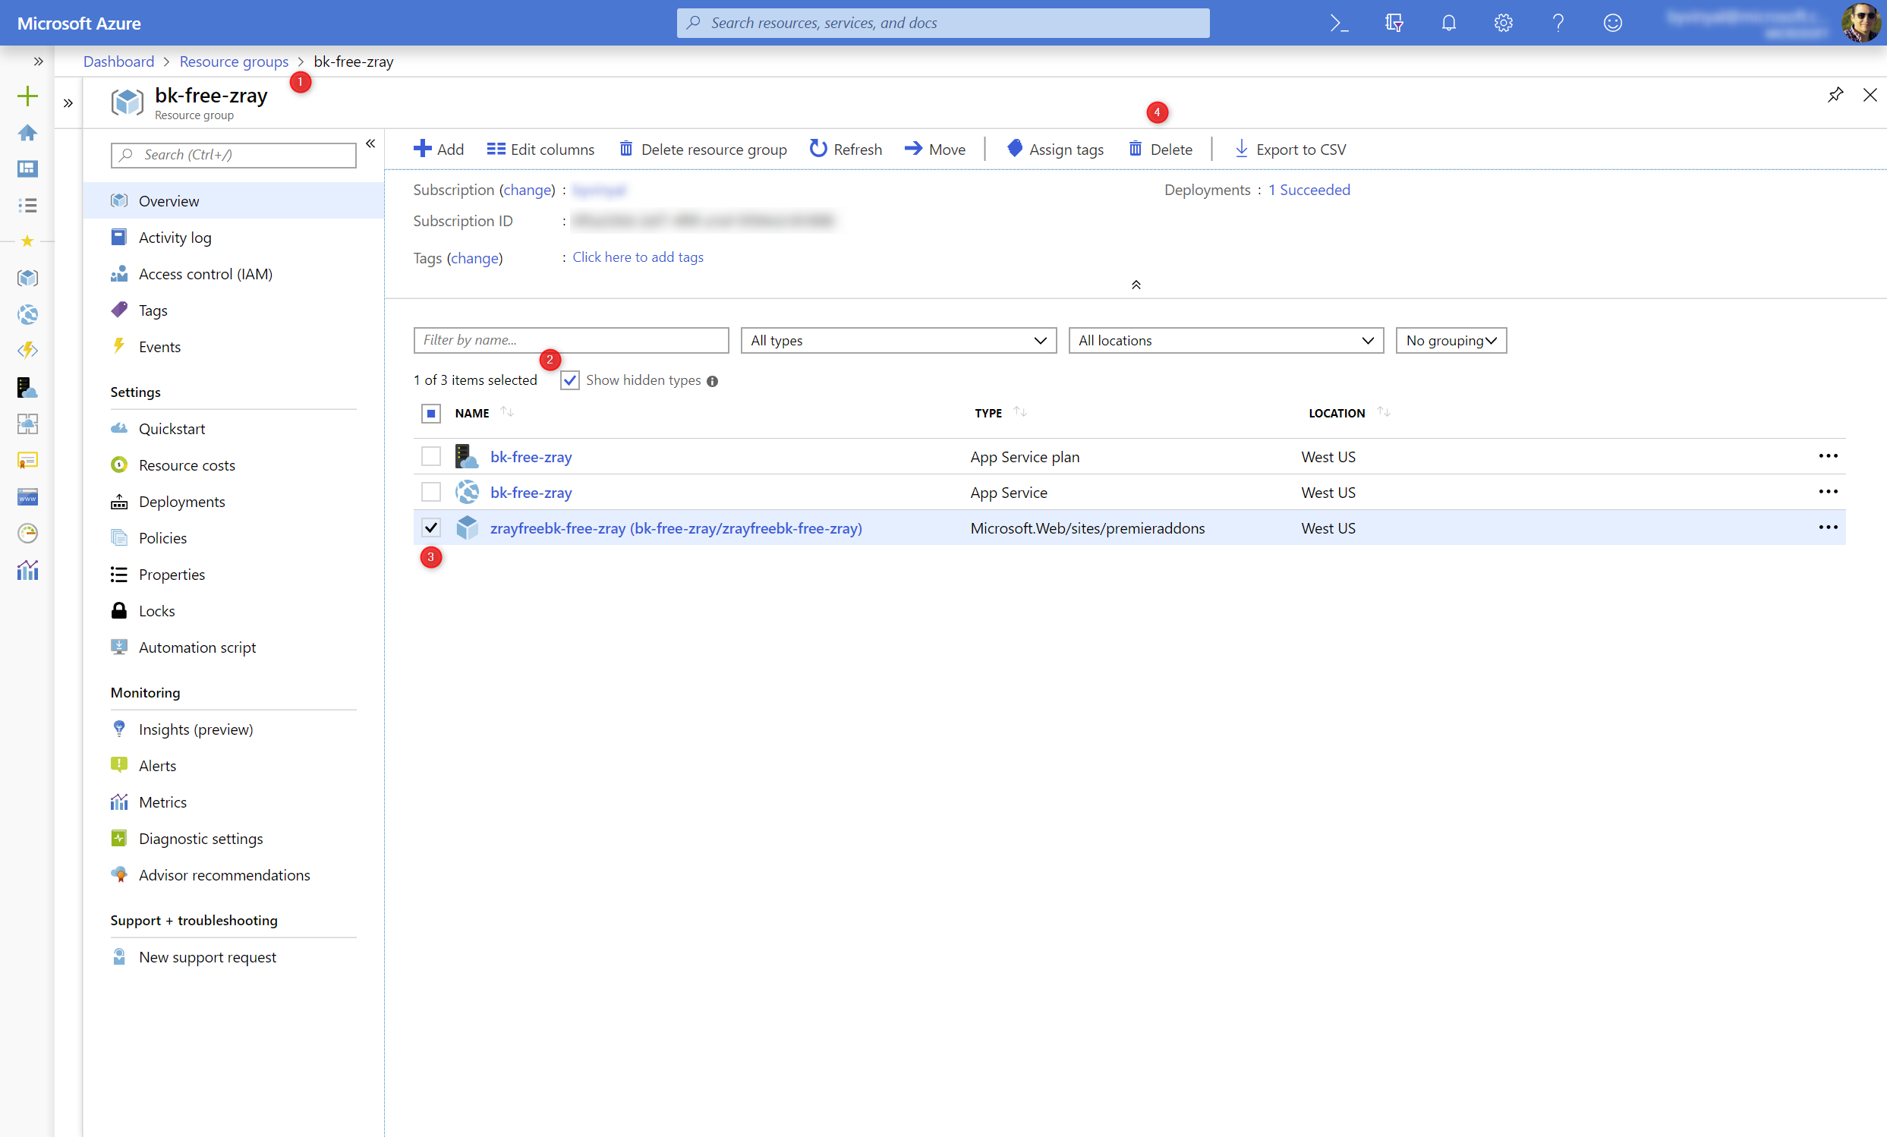
Task: Toggle Show hidden types checkbox
Action: click(x=570, y=380)
